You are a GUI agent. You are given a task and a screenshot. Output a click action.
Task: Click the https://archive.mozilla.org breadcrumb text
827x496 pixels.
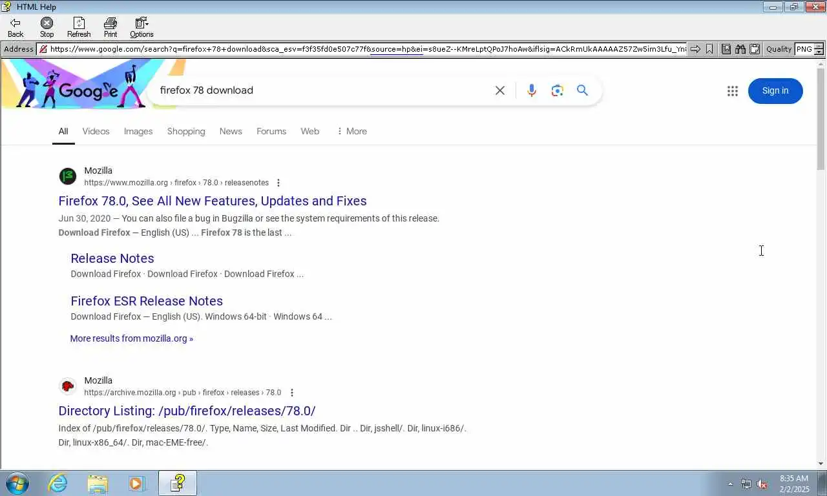click(130, 393)
